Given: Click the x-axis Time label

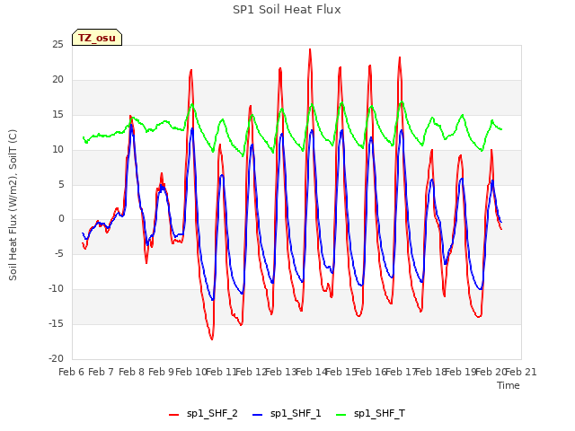Looking at the screenshot, I should tap(509, 385).
